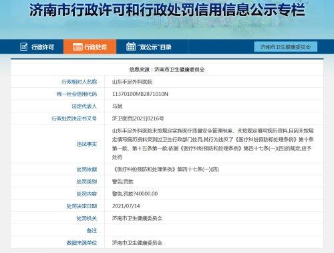Image resolution: width=334 pixels, height=253 pixels.
Task: Click the 济南市卫生健康委员会 button in the nav bar
Action: [286, 47]
